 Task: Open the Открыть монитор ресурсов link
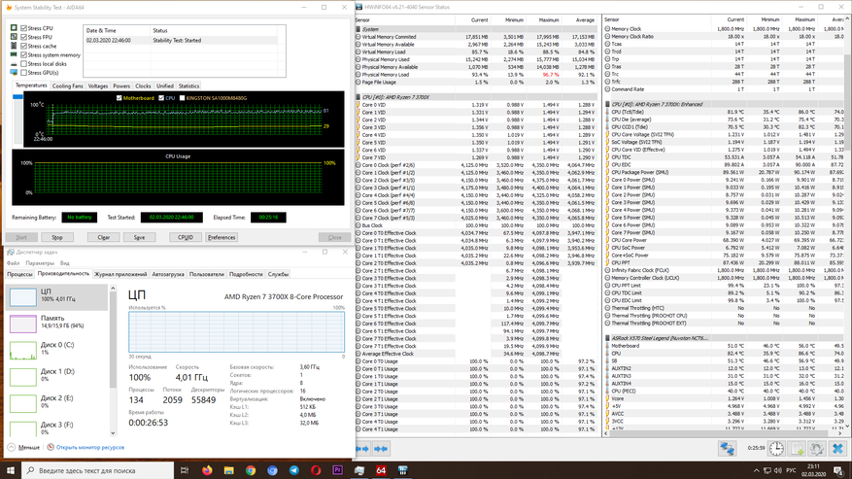(90, 448)
